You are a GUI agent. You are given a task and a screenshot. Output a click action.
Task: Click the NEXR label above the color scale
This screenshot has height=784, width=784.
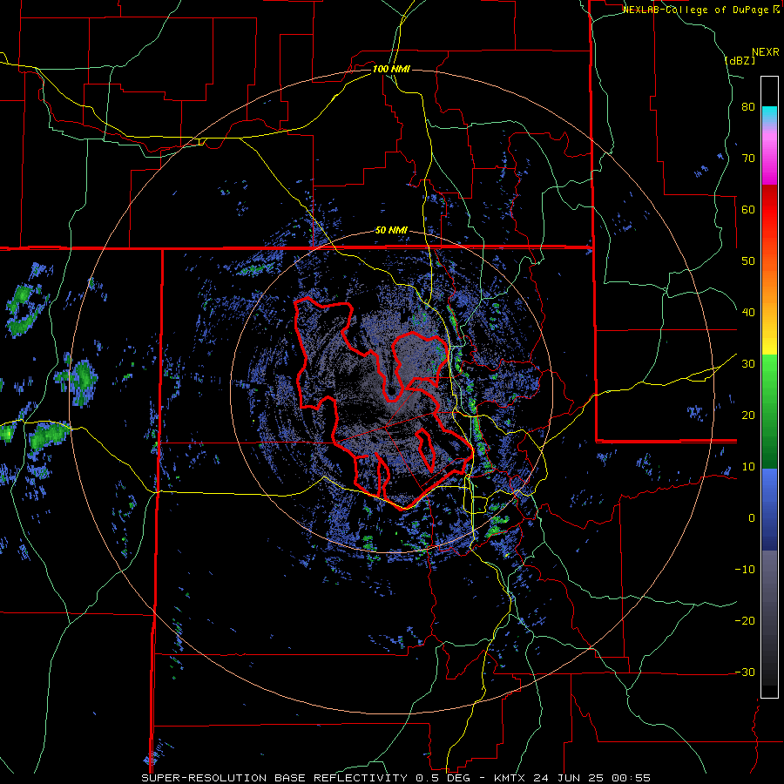point(766,52)
